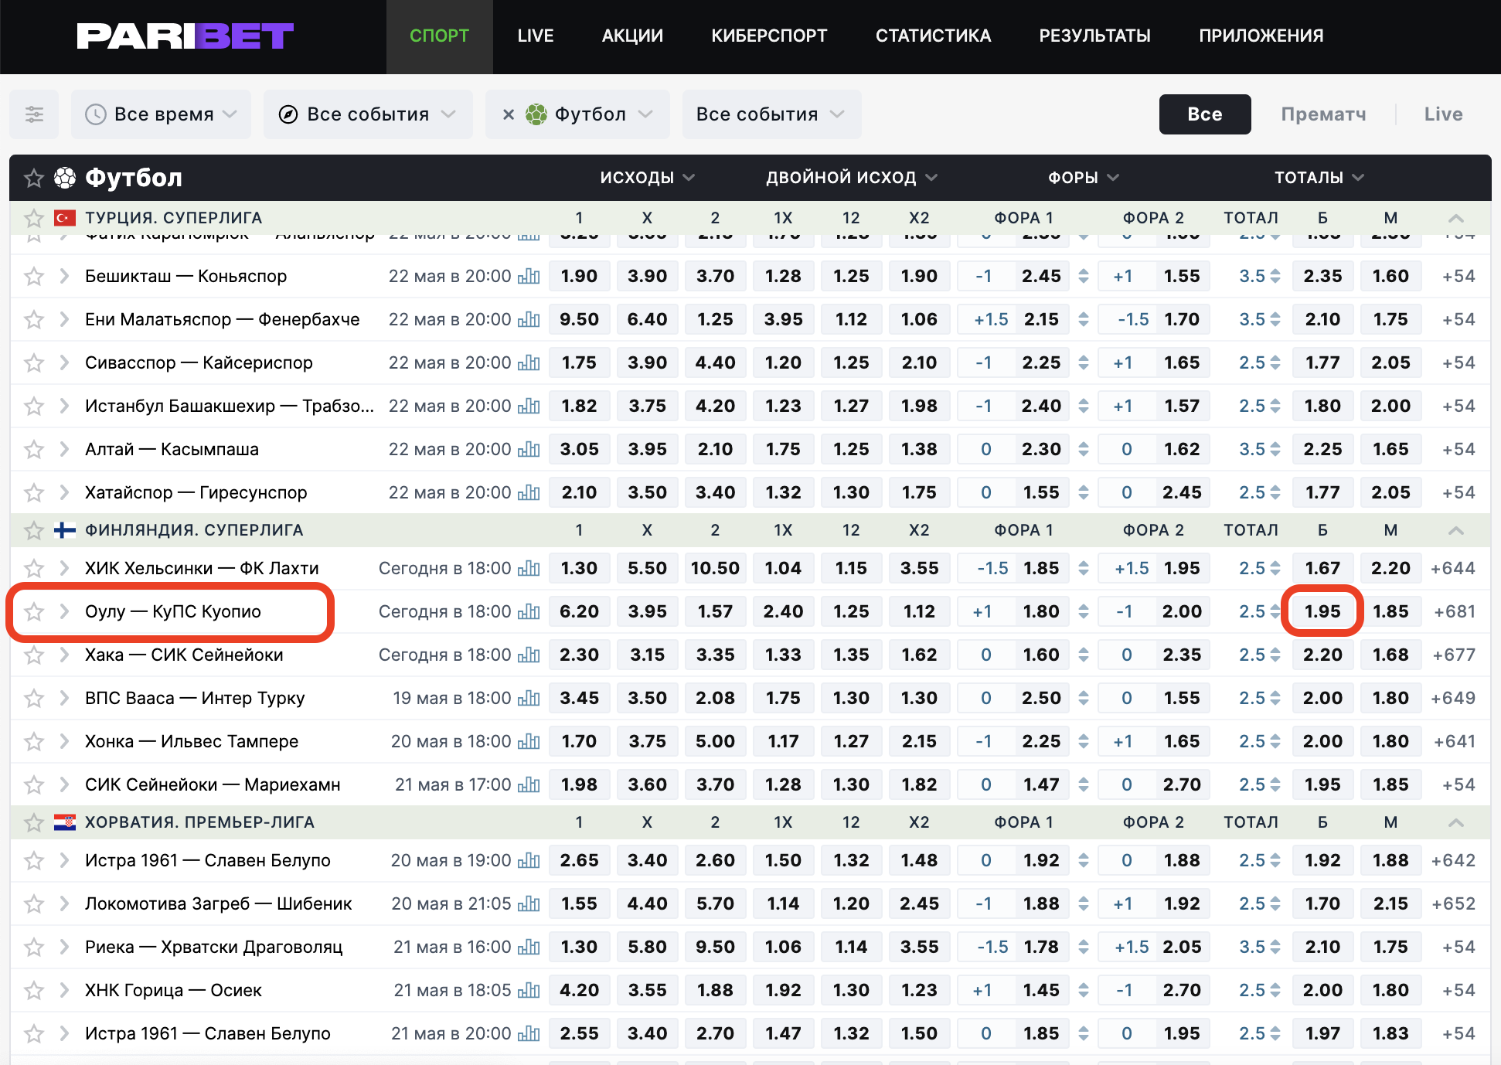1501x1065 pixels.
Task: Change ФОРА 1 stepper for ХНК Горица — Осиек
Action: coord(1083,990)
